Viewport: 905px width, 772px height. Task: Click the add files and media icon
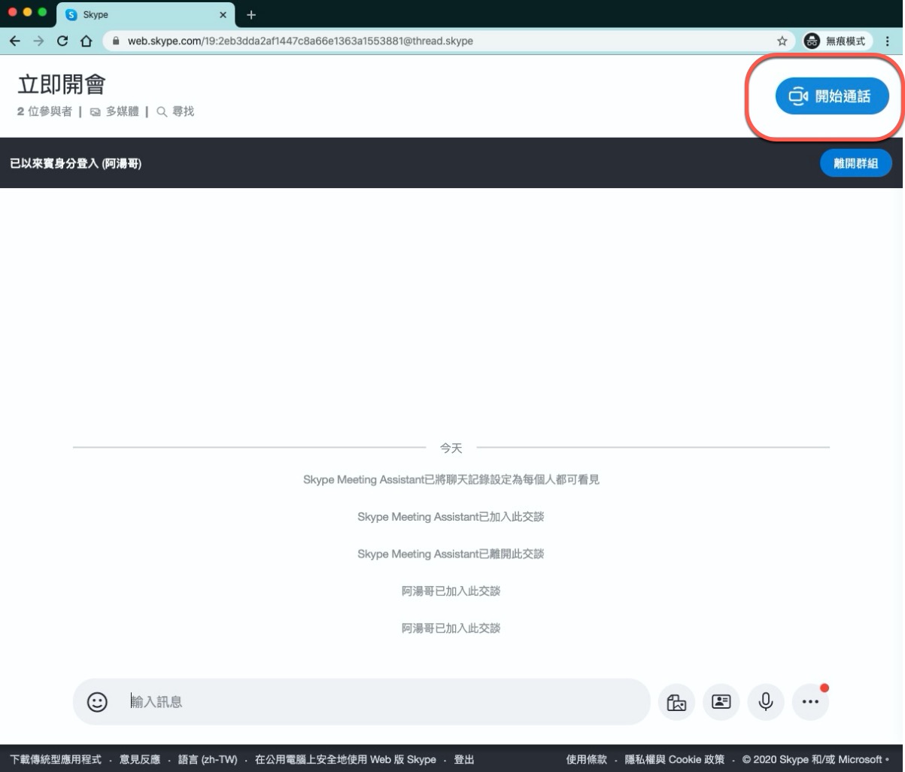point(676,702)
